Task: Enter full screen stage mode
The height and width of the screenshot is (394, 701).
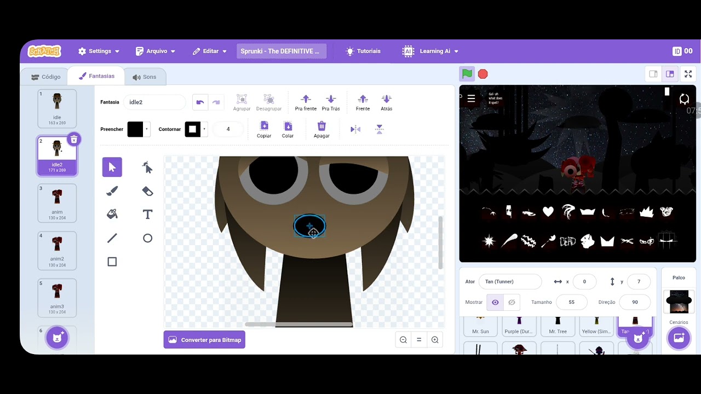Action: 688,74
